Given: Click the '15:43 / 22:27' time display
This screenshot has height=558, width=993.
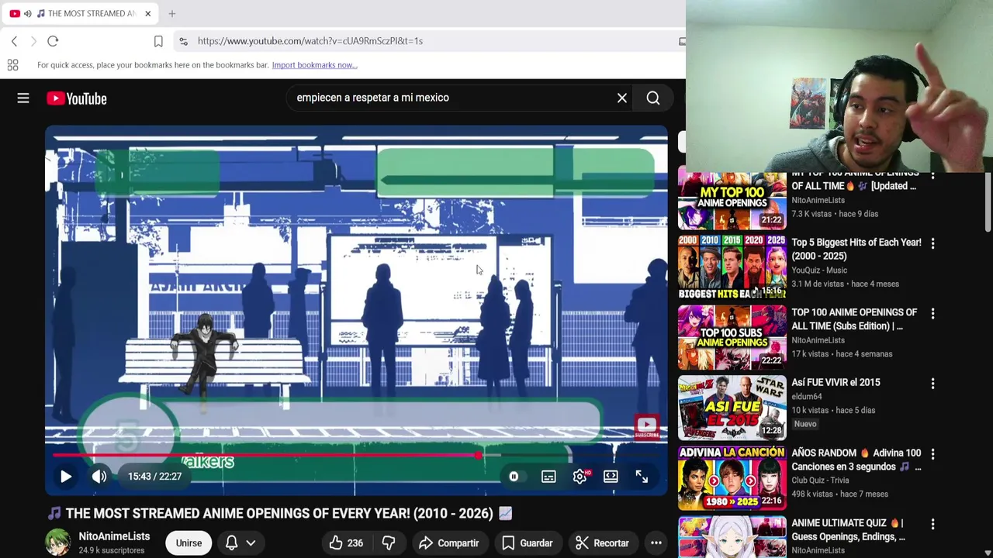Looking at the screenshot, I should tap(154, 477).
